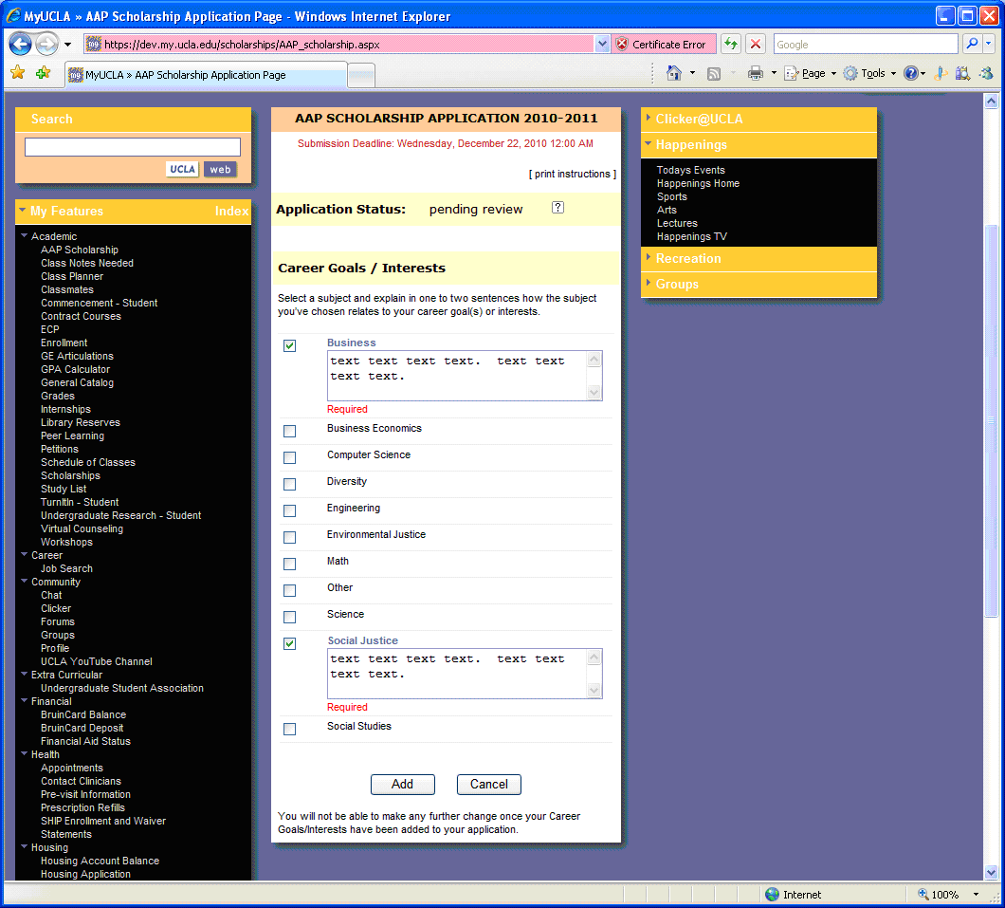Expand the Recreation panel

click(687, 258)
